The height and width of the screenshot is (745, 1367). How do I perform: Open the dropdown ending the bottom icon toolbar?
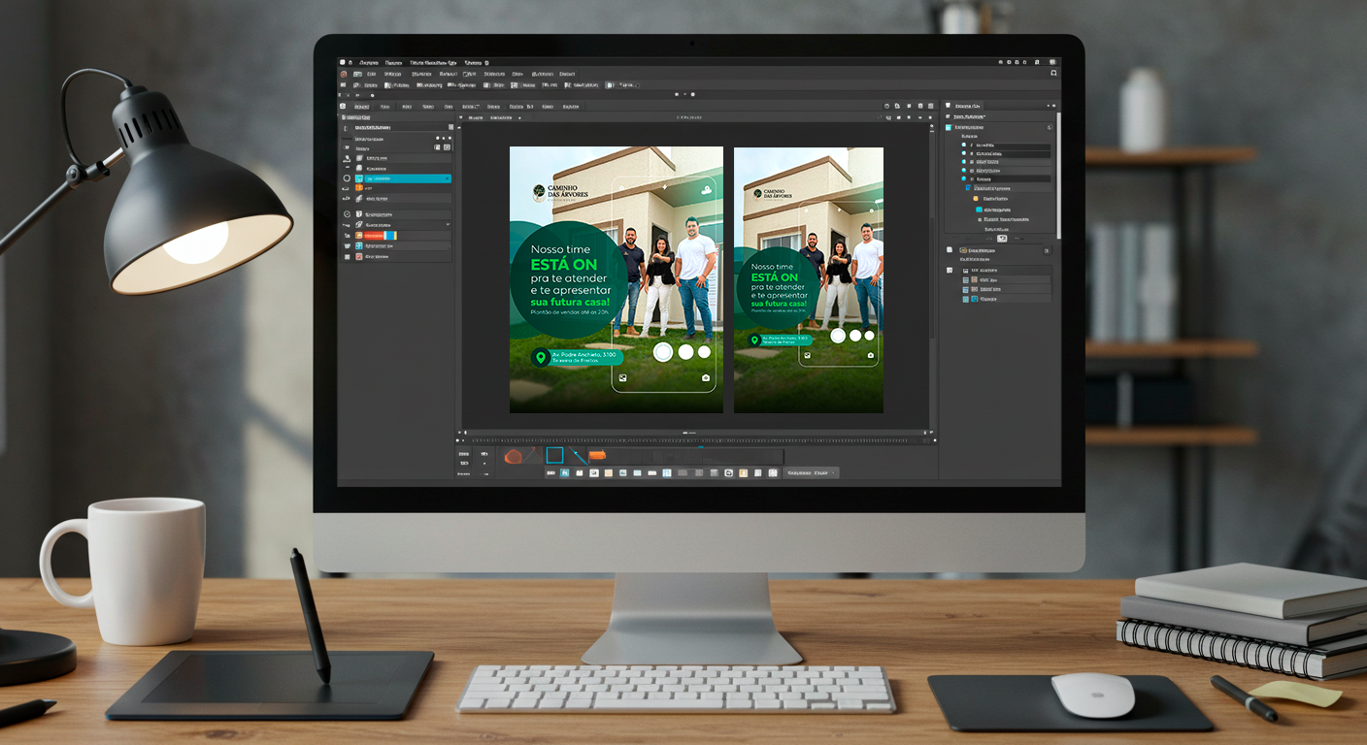[811, 472]
